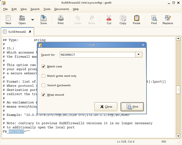
Task: Print the file using Print icon
Action: coord(60,20)
